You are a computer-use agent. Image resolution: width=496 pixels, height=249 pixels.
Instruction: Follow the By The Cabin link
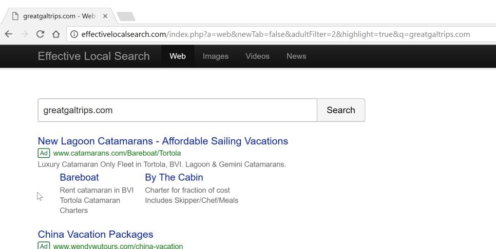pos(174,177)
